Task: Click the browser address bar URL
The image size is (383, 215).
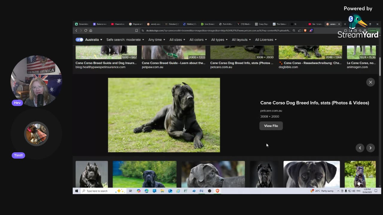Action: pyautogui.click(x=218, y=30)
